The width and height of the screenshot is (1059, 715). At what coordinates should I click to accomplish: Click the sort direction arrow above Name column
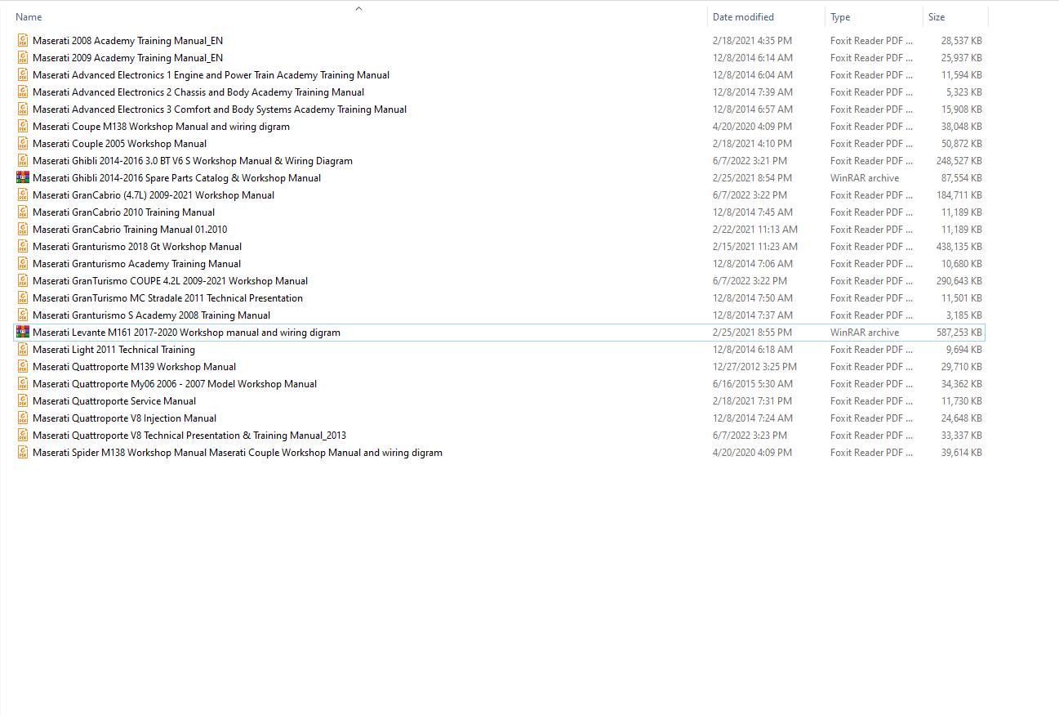coord(358,8)
